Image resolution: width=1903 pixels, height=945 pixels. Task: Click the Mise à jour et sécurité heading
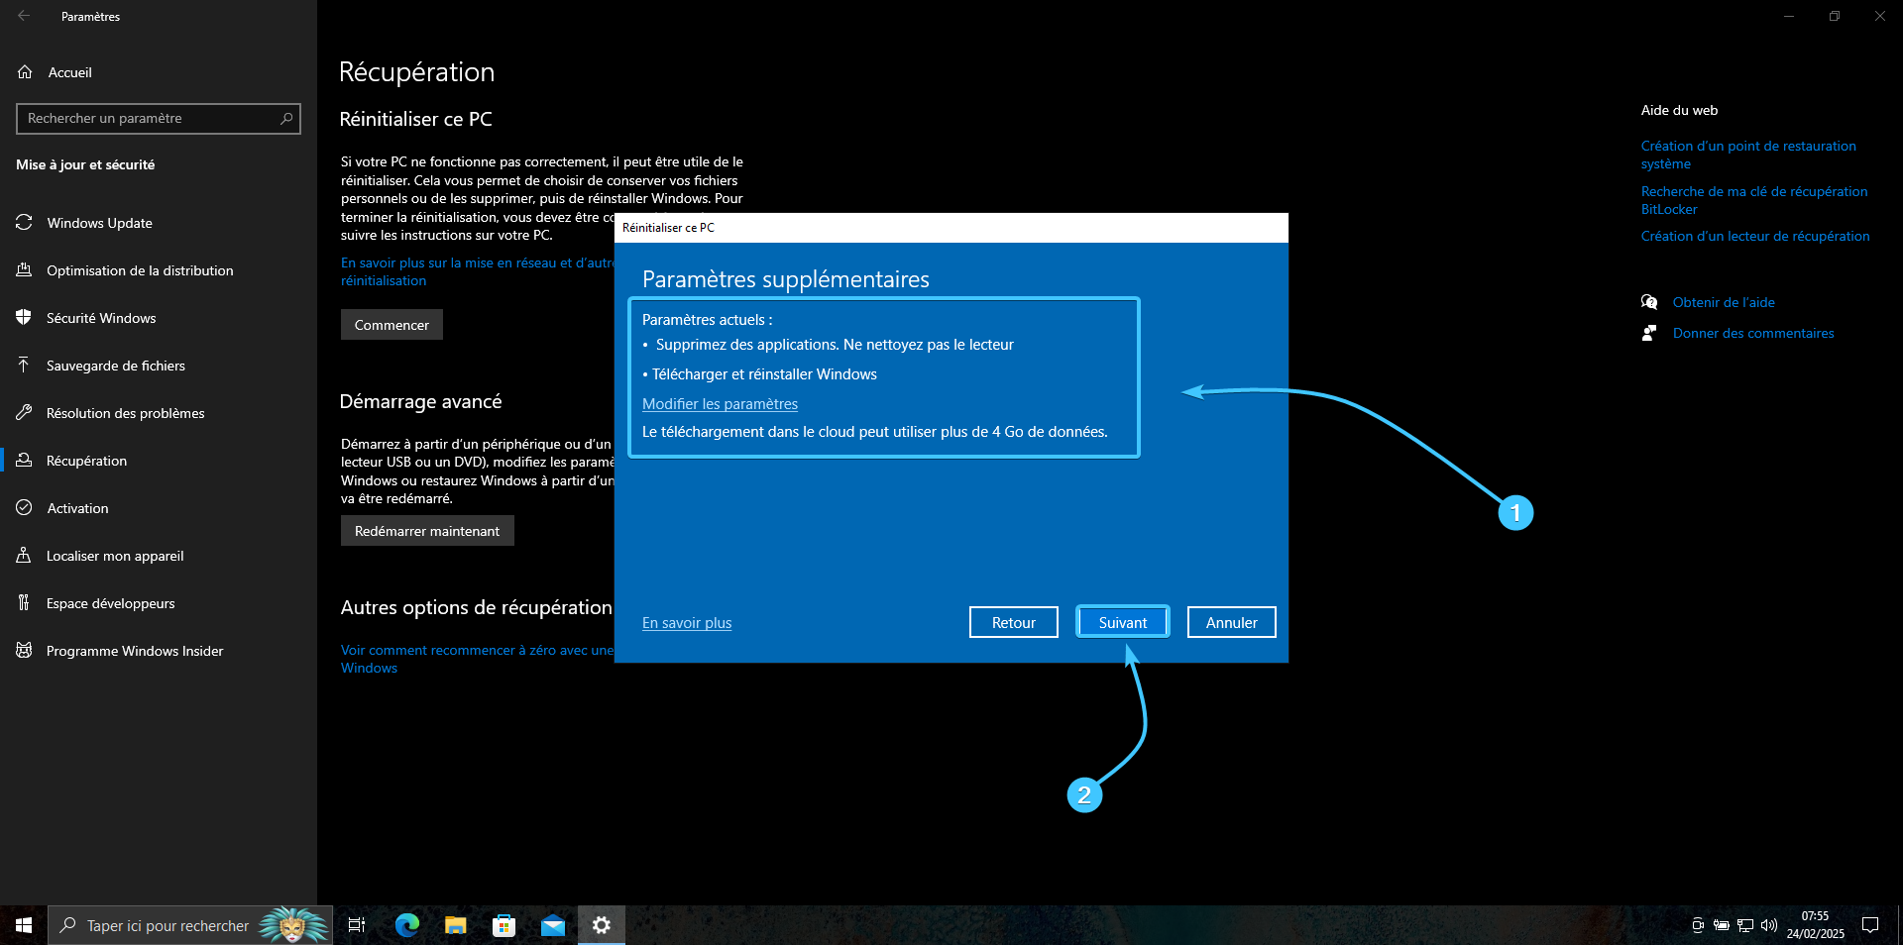click(85, 164)
